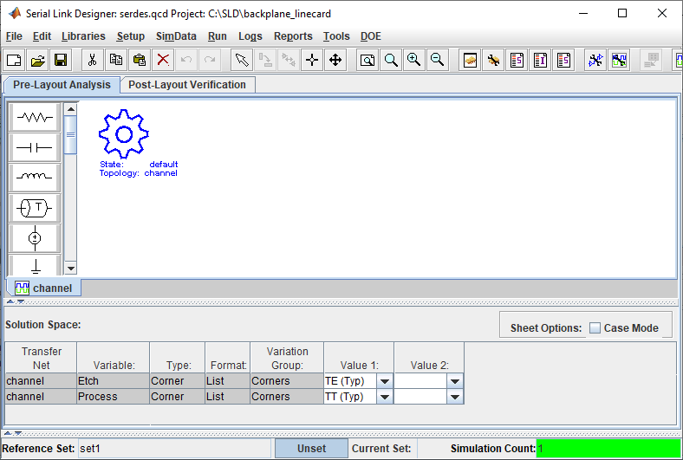Click the Process variable cell

(114, 397)
